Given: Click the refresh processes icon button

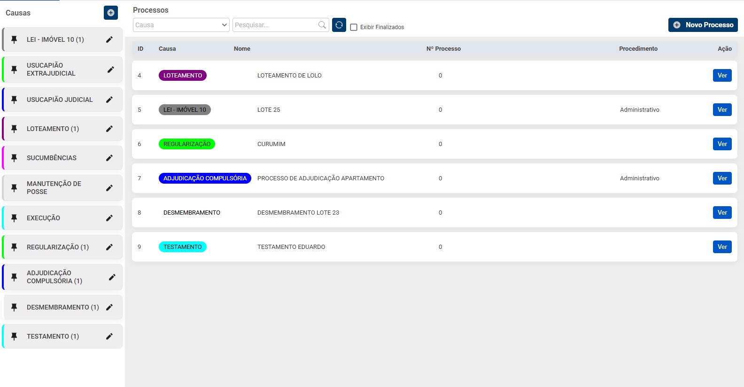Looking at the screenshot, I should tap(339, 25).
